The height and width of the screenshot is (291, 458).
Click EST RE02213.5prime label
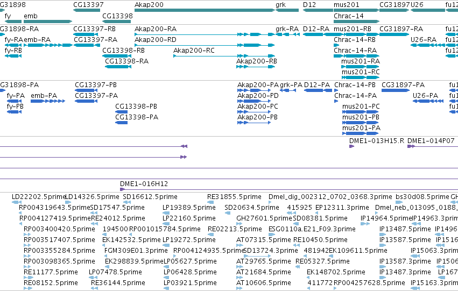tap(235, 229)
